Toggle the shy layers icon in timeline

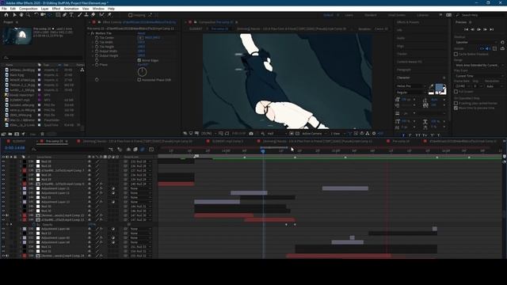(x=128, y=150)
